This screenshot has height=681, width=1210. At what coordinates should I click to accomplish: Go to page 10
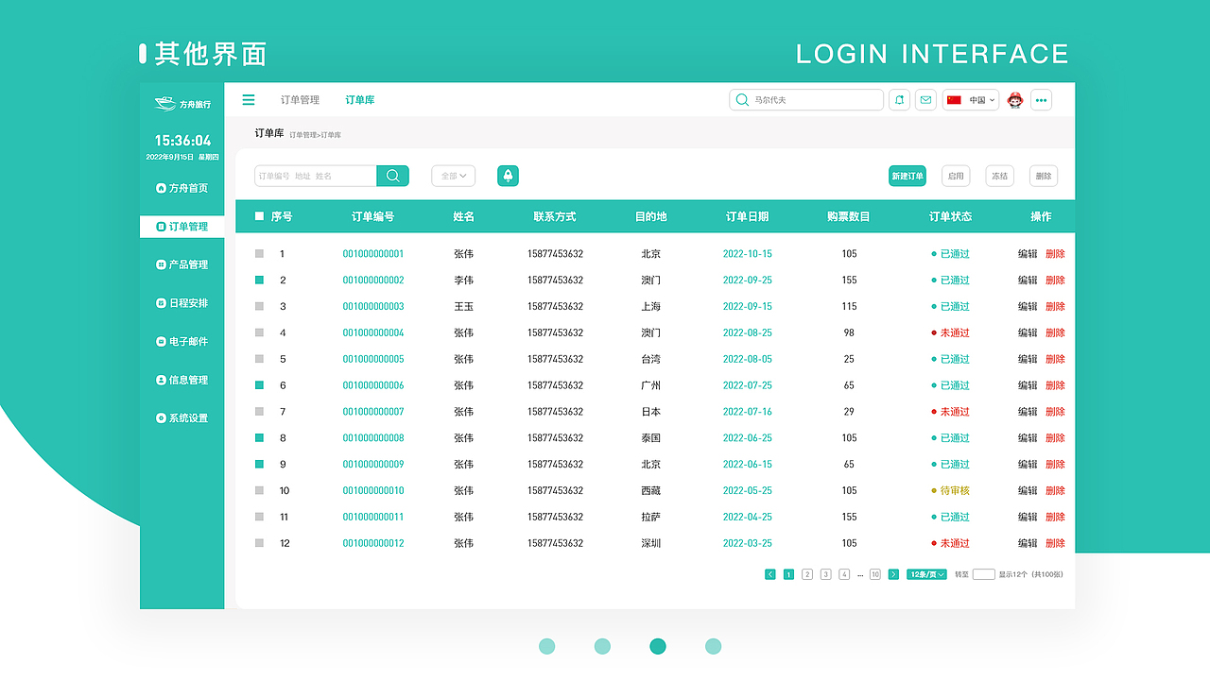(x=875, y=574)
